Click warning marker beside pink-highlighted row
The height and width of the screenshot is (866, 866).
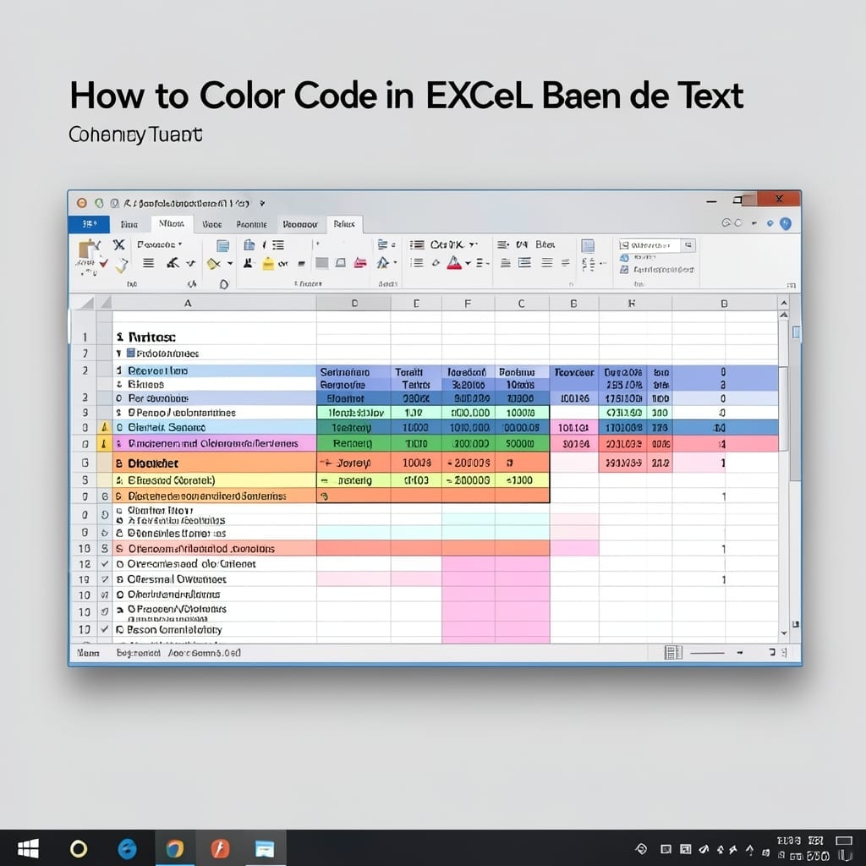[x=104, y=443]
